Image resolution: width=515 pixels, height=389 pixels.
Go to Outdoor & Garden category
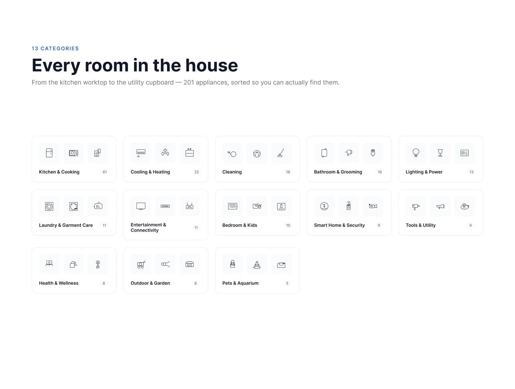click(x=166, y=270)
